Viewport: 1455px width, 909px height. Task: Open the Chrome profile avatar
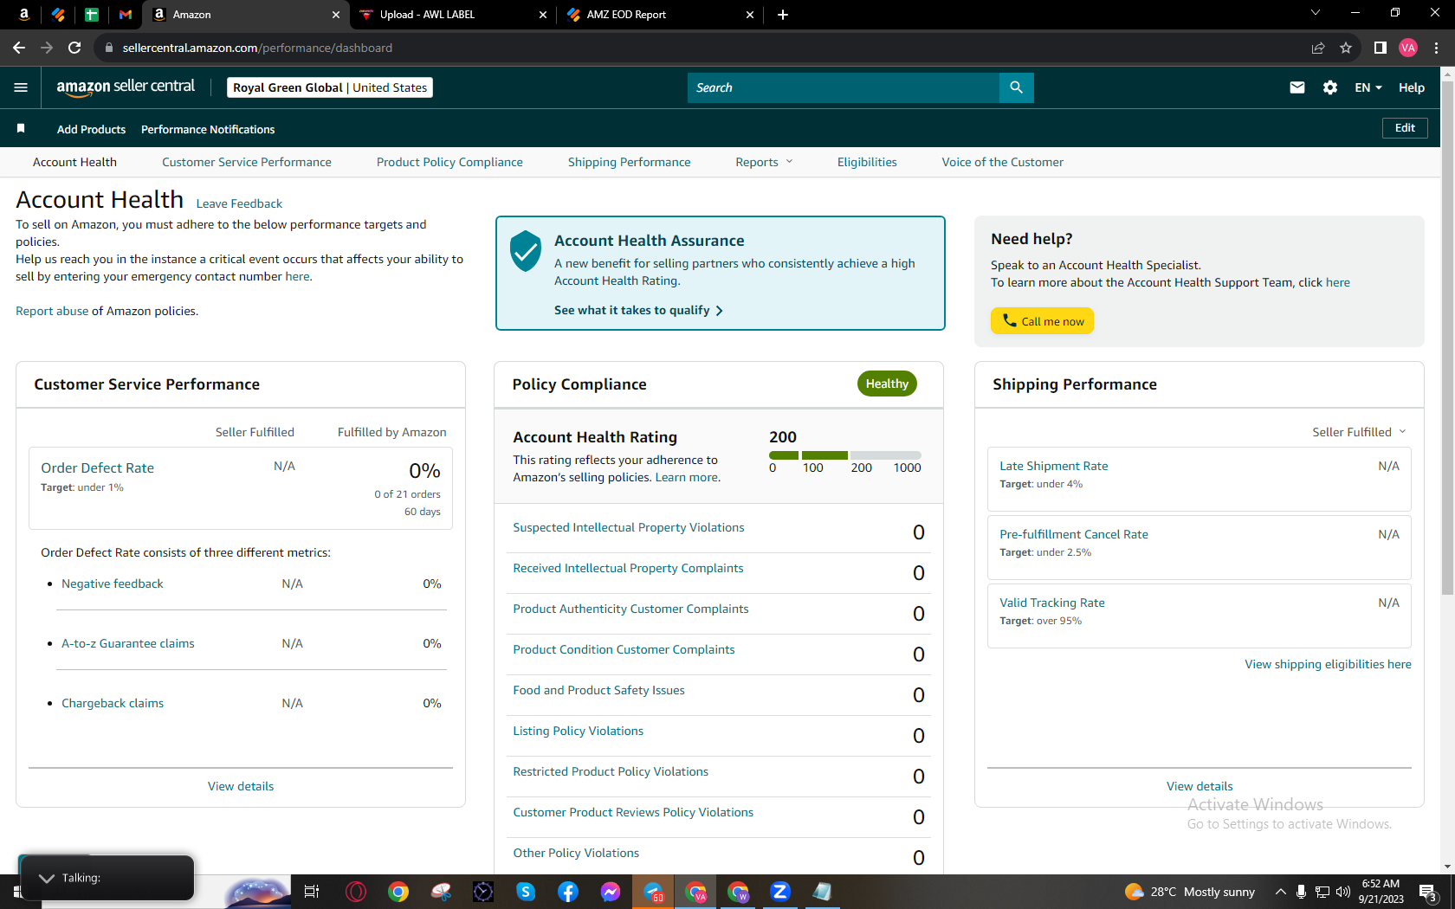coord(1408,48)
